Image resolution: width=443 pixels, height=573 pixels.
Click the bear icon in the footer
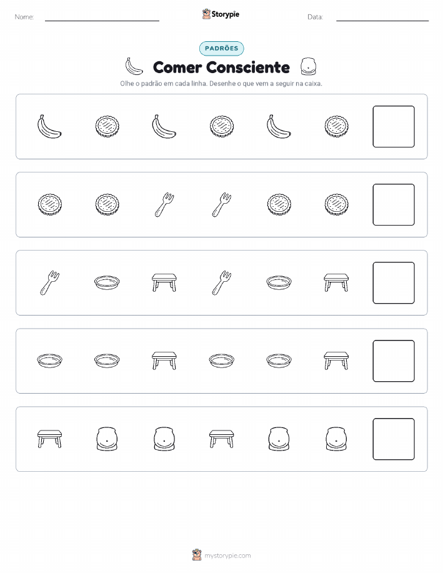(197, 555)
